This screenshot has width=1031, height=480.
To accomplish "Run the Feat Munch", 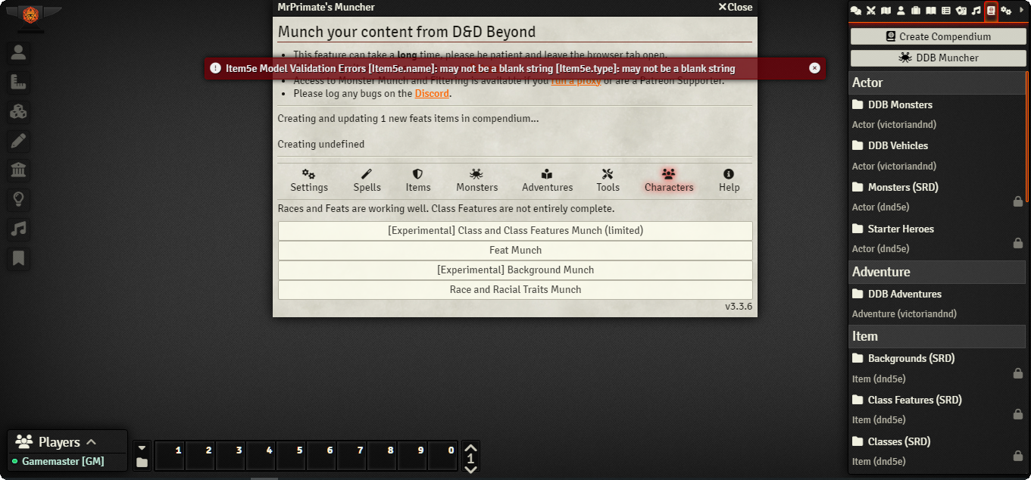I will coord(515,250).
